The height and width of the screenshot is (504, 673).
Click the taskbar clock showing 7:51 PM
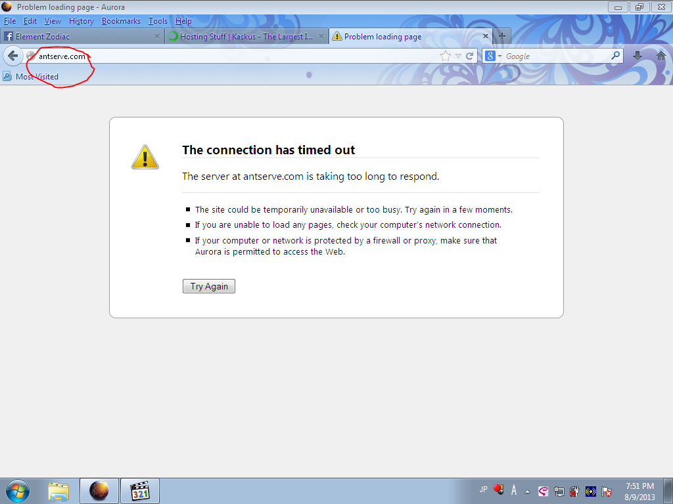639,491
